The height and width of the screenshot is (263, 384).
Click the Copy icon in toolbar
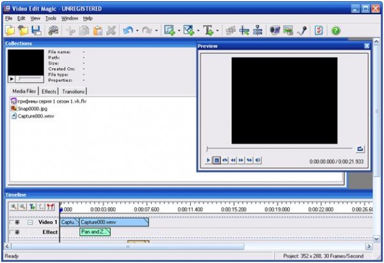(84, 31)
